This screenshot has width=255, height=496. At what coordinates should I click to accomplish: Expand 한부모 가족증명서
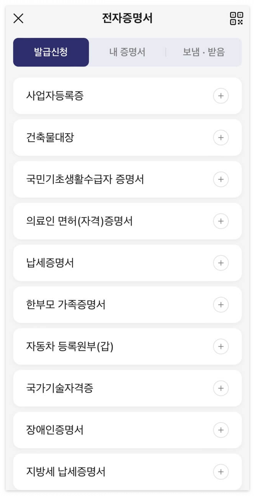coord(221,305)
